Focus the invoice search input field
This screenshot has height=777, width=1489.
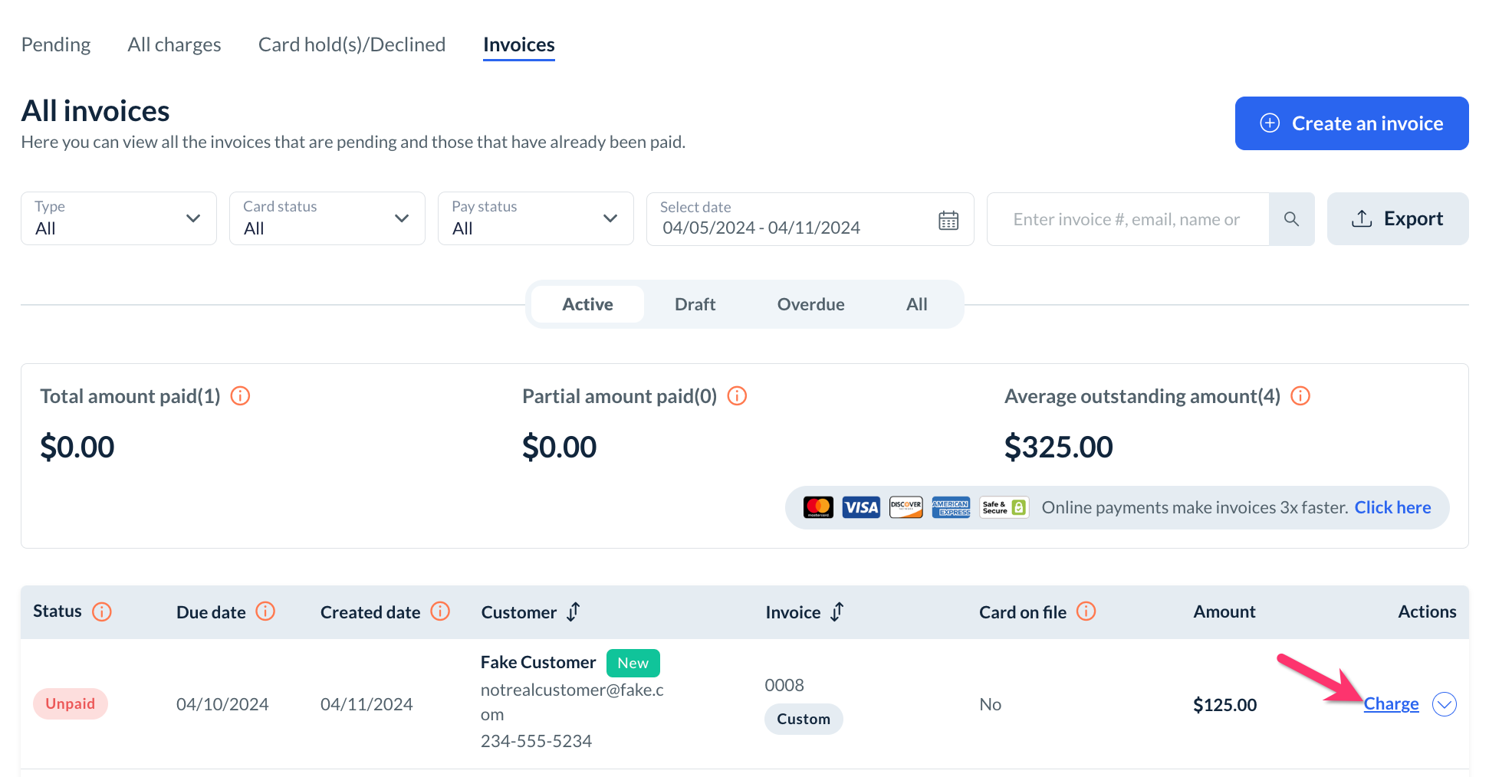point(1127,219)
